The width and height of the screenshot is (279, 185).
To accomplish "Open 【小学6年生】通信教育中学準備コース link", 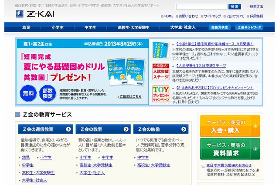I will (214, 44).
